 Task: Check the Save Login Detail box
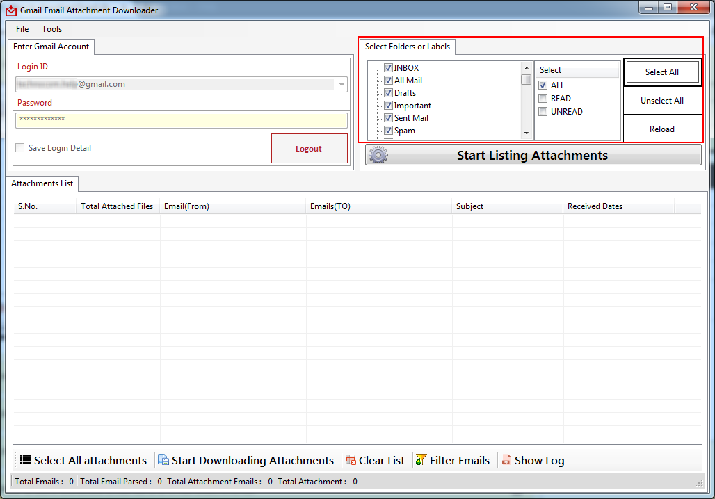(x=20, y=147)
